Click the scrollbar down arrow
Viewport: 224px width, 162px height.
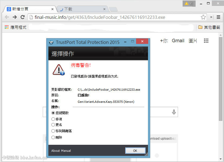point(220,159)
